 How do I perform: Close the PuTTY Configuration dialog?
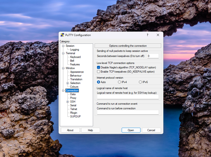(158, 35)
